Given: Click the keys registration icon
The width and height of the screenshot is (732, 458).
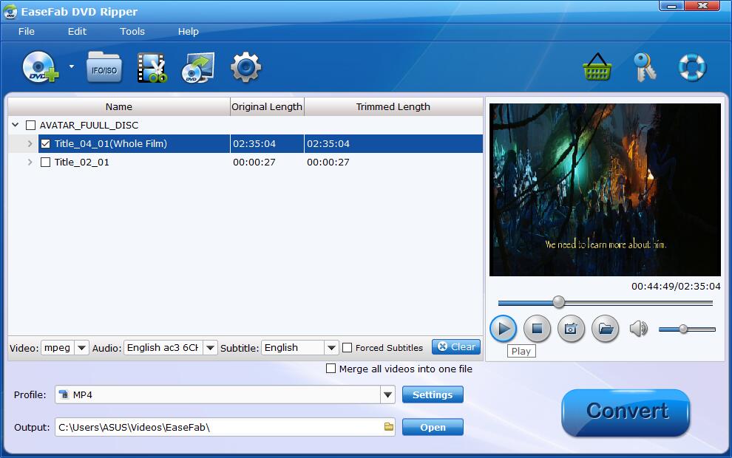Looking at the screenshot, I should coord(645,68).
